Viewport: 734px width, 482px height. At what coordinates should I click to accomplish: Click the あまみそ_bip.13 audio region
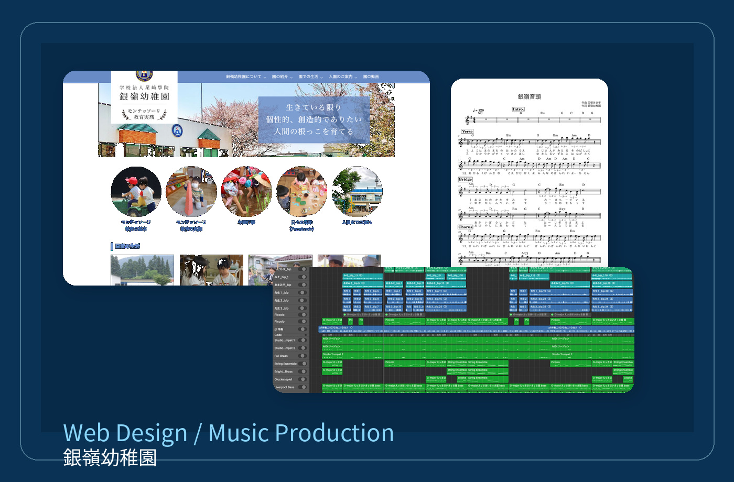coord(446,285)
